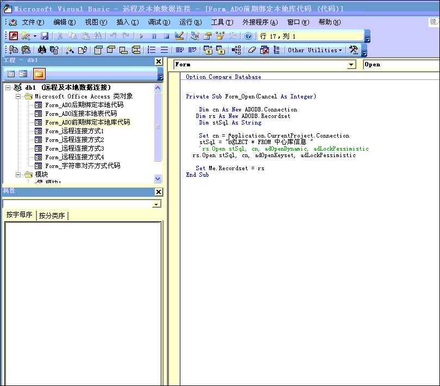Click the code line "Set Me.Recordset = rs"
440x386 pixels.
(230, 169)
